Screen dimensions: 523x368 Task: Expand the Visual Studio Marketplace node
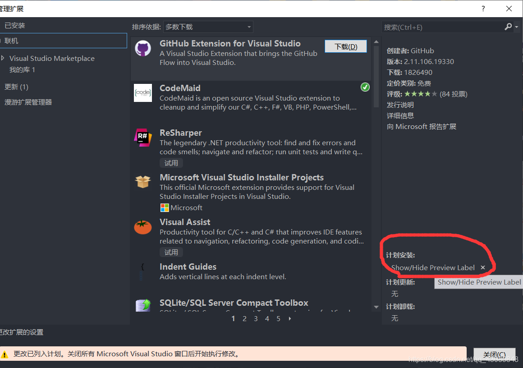3,58
